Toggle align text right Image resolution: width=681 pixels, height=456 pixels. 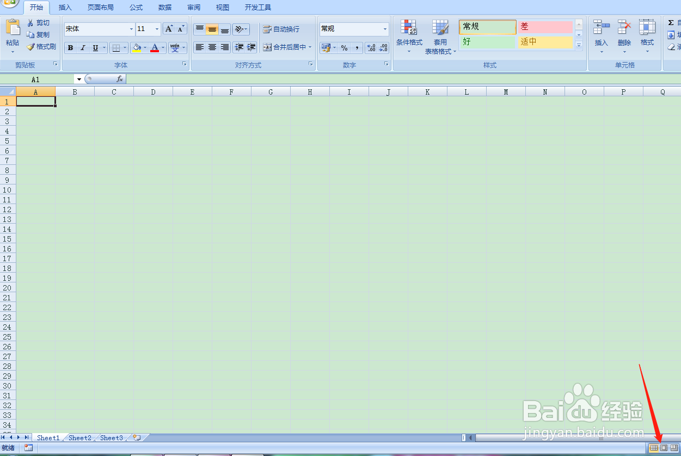pos(225,47)
